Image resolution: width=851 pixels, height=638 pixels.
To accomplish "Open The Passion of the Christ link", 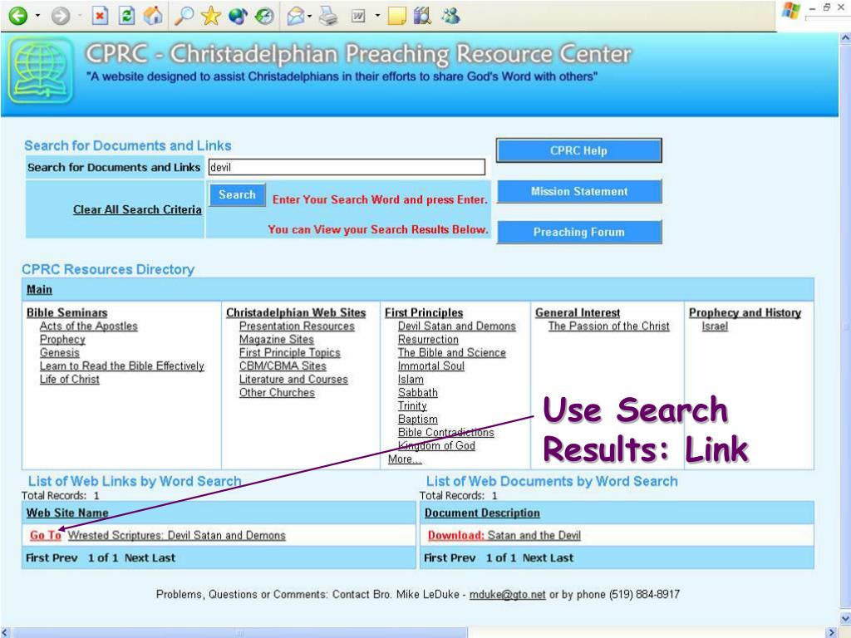I will tap(609, 326).
